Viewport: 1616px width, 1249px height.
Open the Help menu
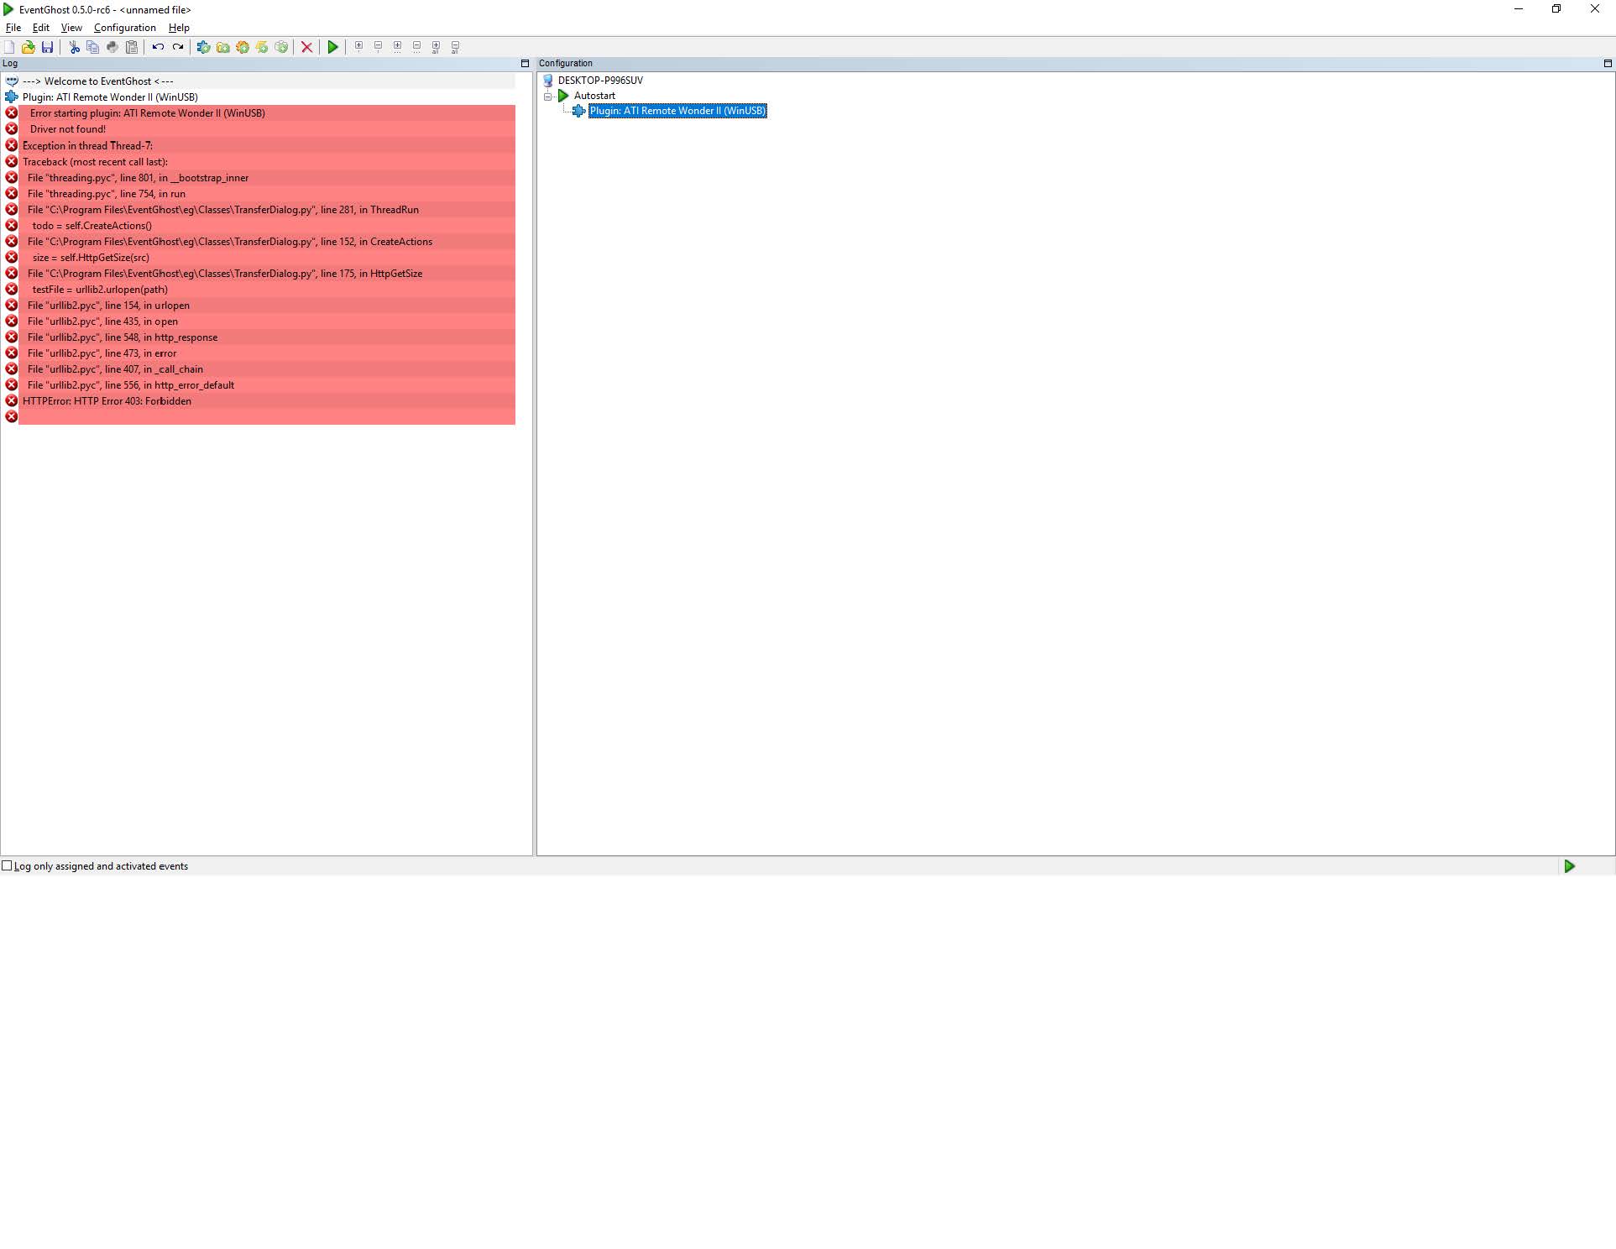(179, 28)
